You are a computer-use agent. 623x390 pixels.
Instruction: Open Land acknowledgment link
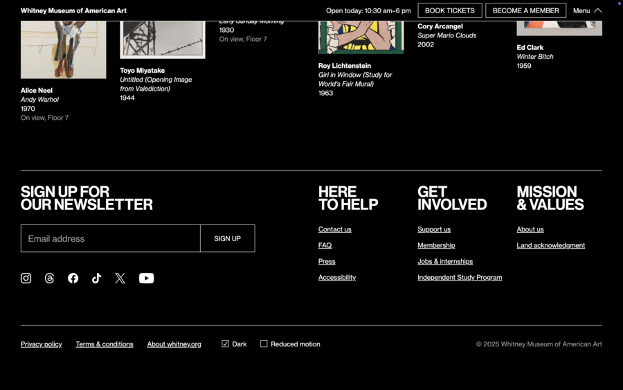click(x=551, y=245)
